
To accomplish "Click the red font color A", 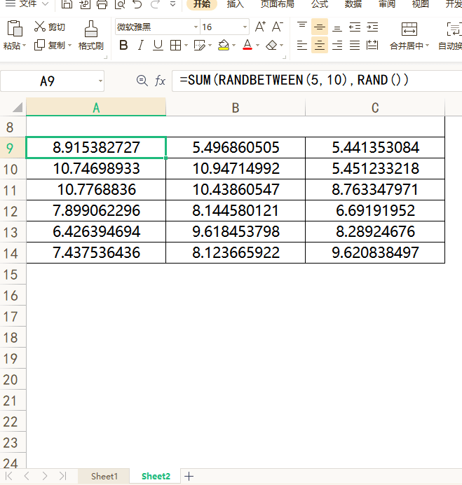I will [x=247, y=45].
